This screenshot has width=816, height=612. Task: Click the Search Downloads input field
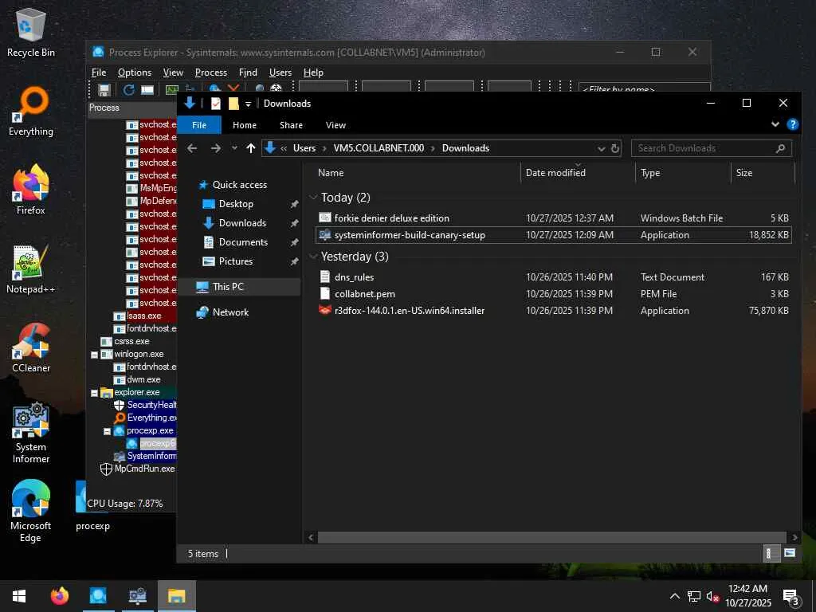click(712, 148)
